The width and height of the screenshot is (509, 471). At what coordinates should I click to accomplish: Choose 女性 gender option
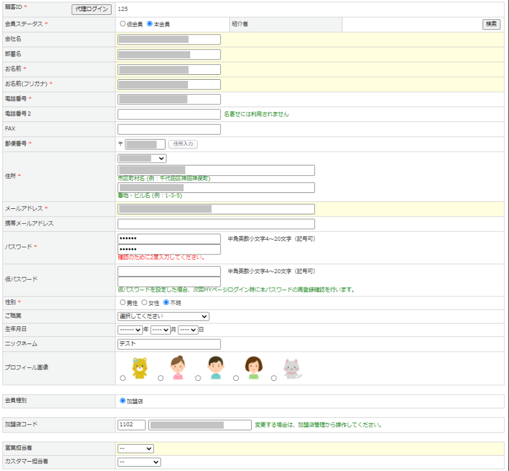coord(145,303)
